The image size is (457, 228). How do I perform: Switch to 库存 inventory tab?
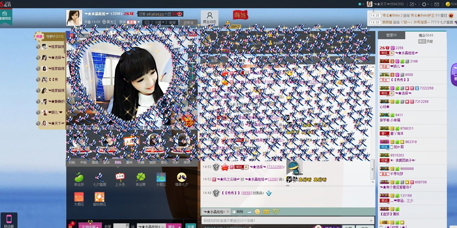coord(187,163)
